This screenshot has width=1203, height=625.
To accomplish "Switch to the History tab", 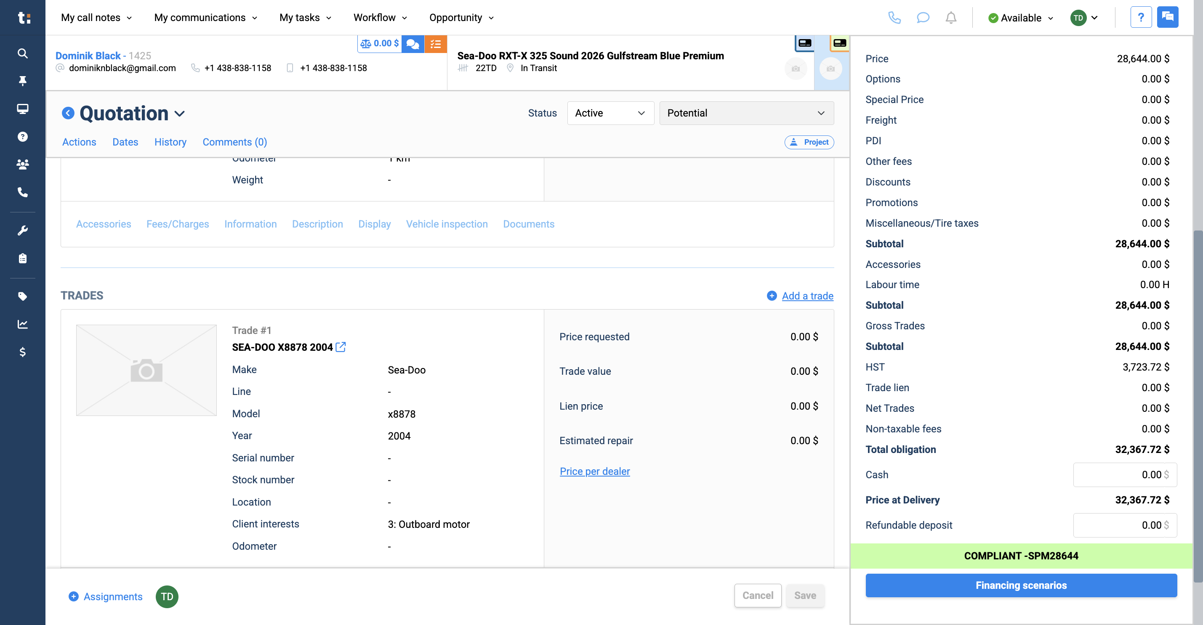I will pos(170,142).
